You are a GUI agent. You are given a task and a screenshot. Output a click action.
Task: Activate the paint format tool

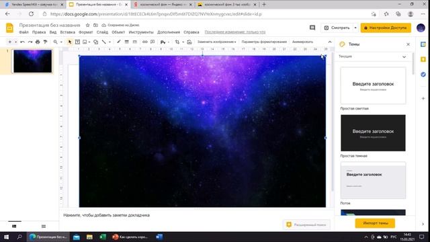tap(45, 42)
